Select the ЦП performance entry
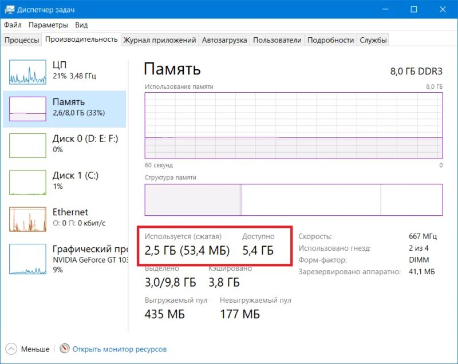The width and height of the screenshot is (458, 364). [x=65, y=72]
